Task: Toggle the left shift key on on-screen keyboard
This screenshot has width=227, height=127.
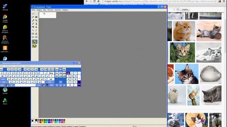Action: [4, 82]
